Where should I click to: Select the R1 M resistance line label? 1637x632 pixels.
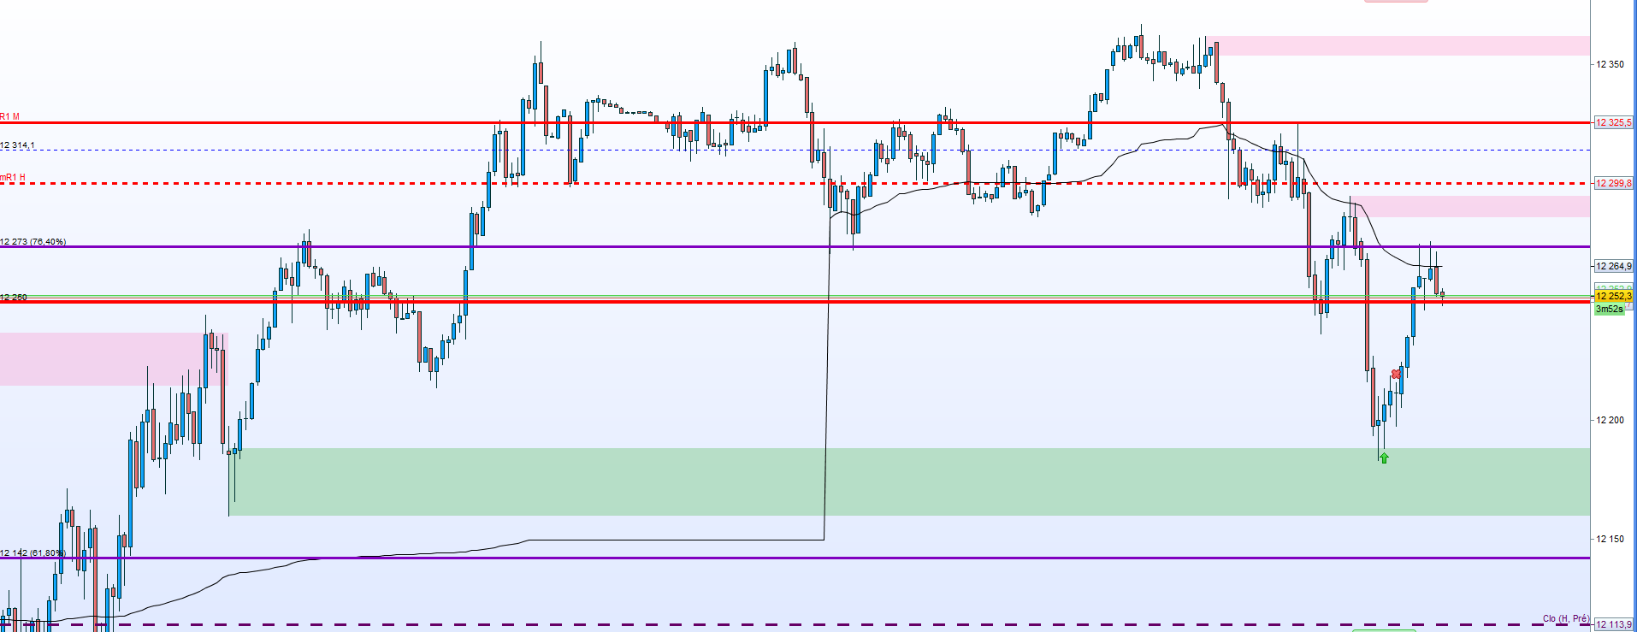coord(10,116)
